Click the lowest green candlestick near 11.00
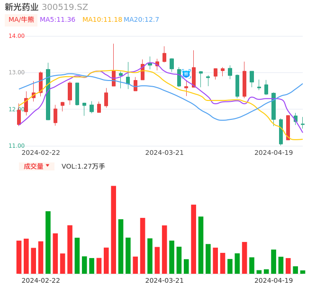 coord(281,132)
